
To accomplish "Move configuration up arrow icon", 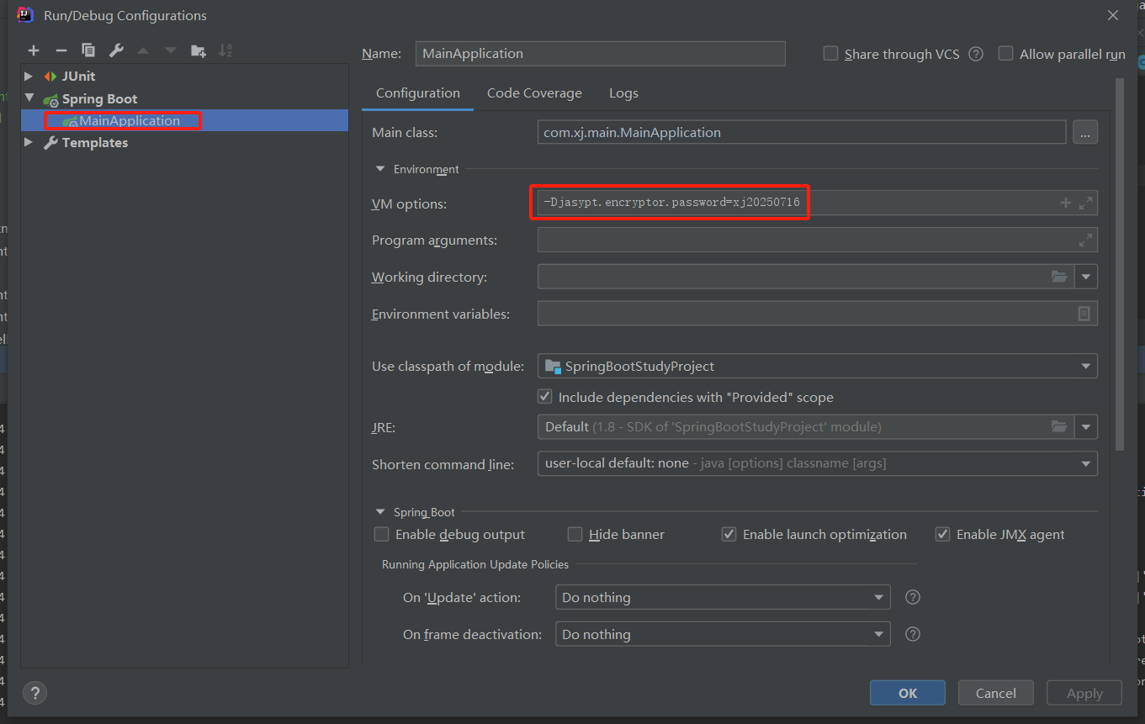I will 143,50.
